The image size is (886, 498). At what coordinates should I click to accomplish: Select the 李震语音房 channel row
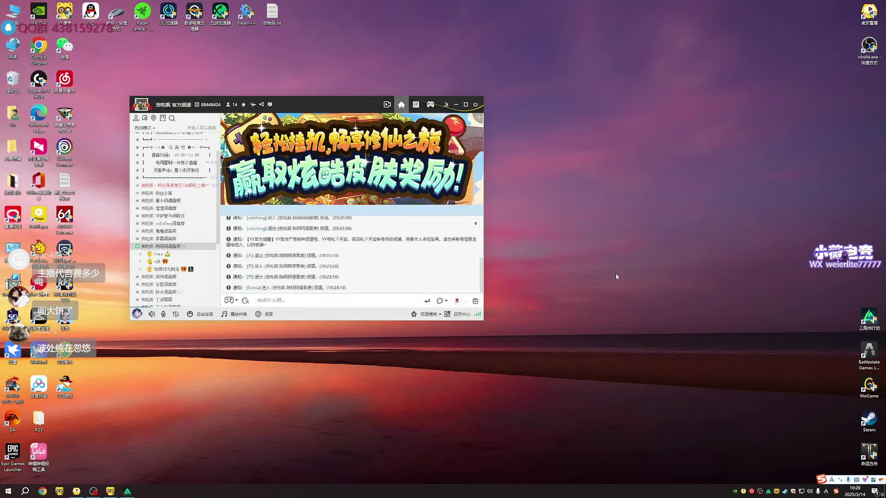click(x=173, y=239)
